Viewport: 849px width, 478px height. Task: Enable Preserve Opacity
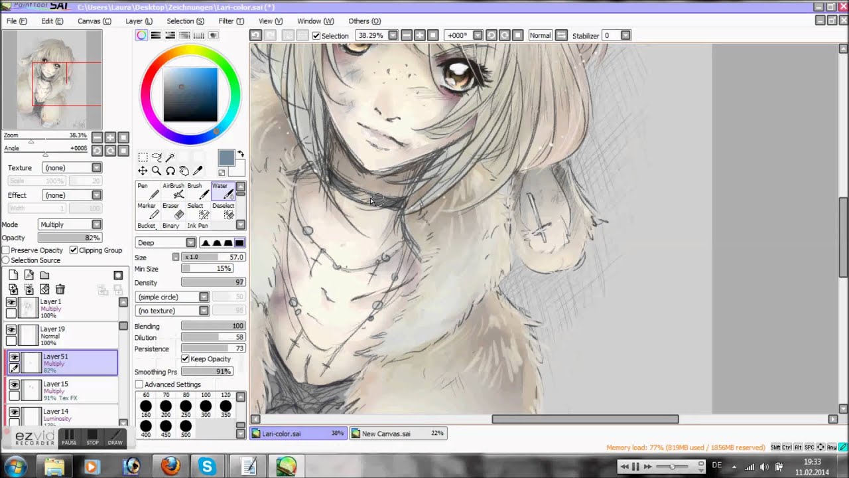(6, 250)
